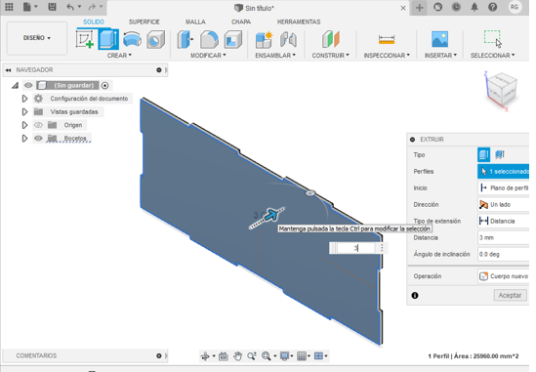Switch to the SUPERFICIE tab
The height and width of the screenshot is (372, 536).
click(x=144, y=21)
